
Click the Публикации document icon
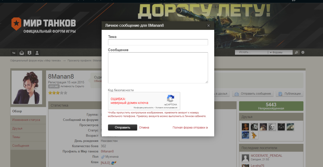point(280,94)
